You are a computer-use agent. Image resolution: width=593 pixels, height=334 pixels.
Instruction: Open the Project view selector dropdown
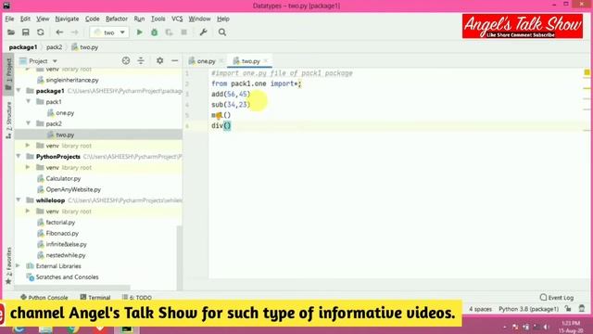pyautogui.click(x=39, y=61)
